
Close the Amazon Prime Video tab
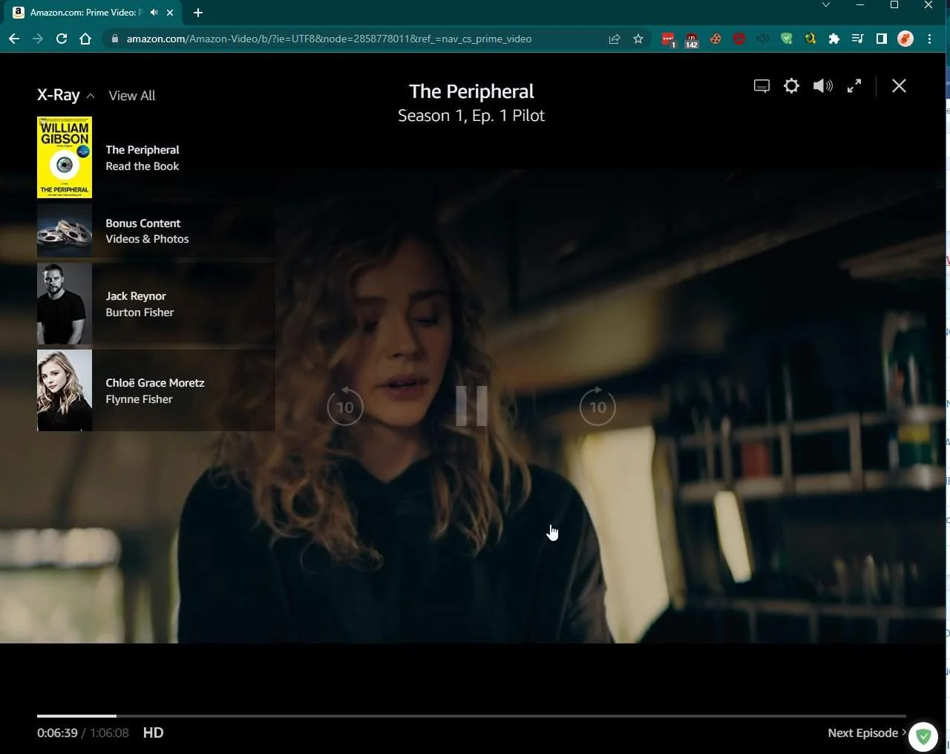170,13
